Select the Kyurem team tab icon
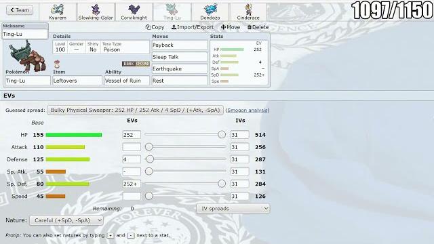 58,12
